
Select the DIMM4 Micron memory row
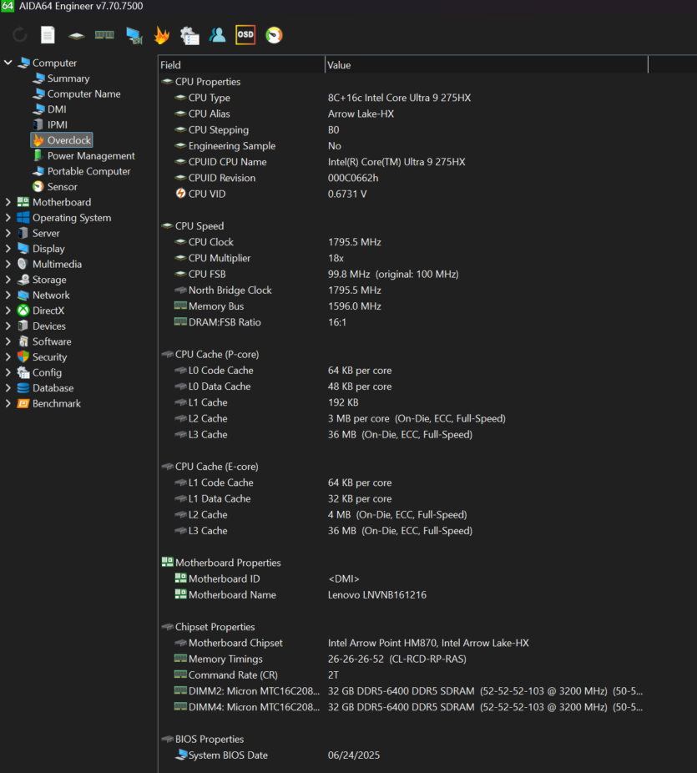pyautogui.click(x=403, y=707)
